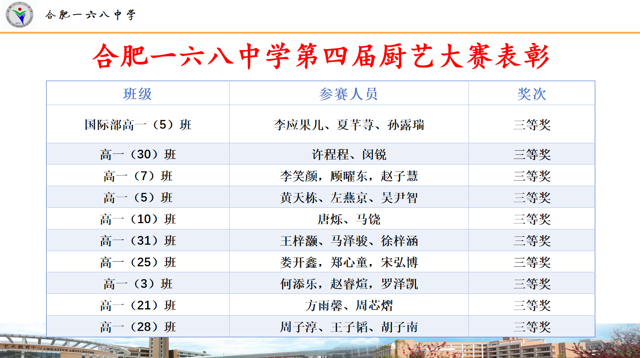Click the 参赛人员 column header

tap(349, 94)
